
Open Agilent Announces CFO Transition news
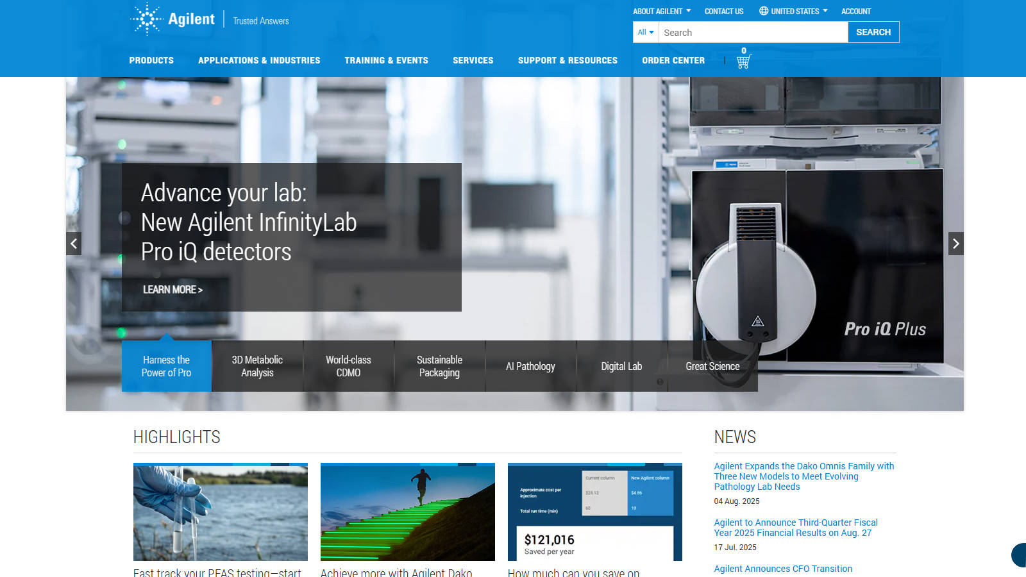pos(783,569)
